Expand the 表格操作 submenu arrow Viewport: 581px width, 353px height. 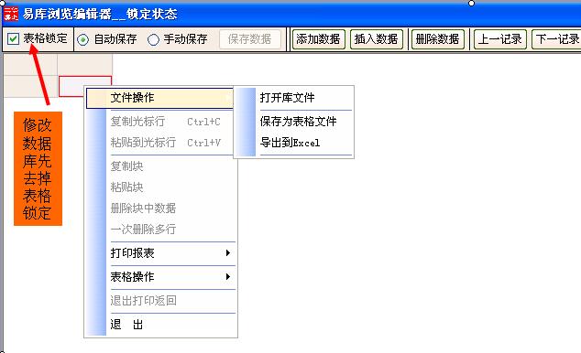coord(228,277)
